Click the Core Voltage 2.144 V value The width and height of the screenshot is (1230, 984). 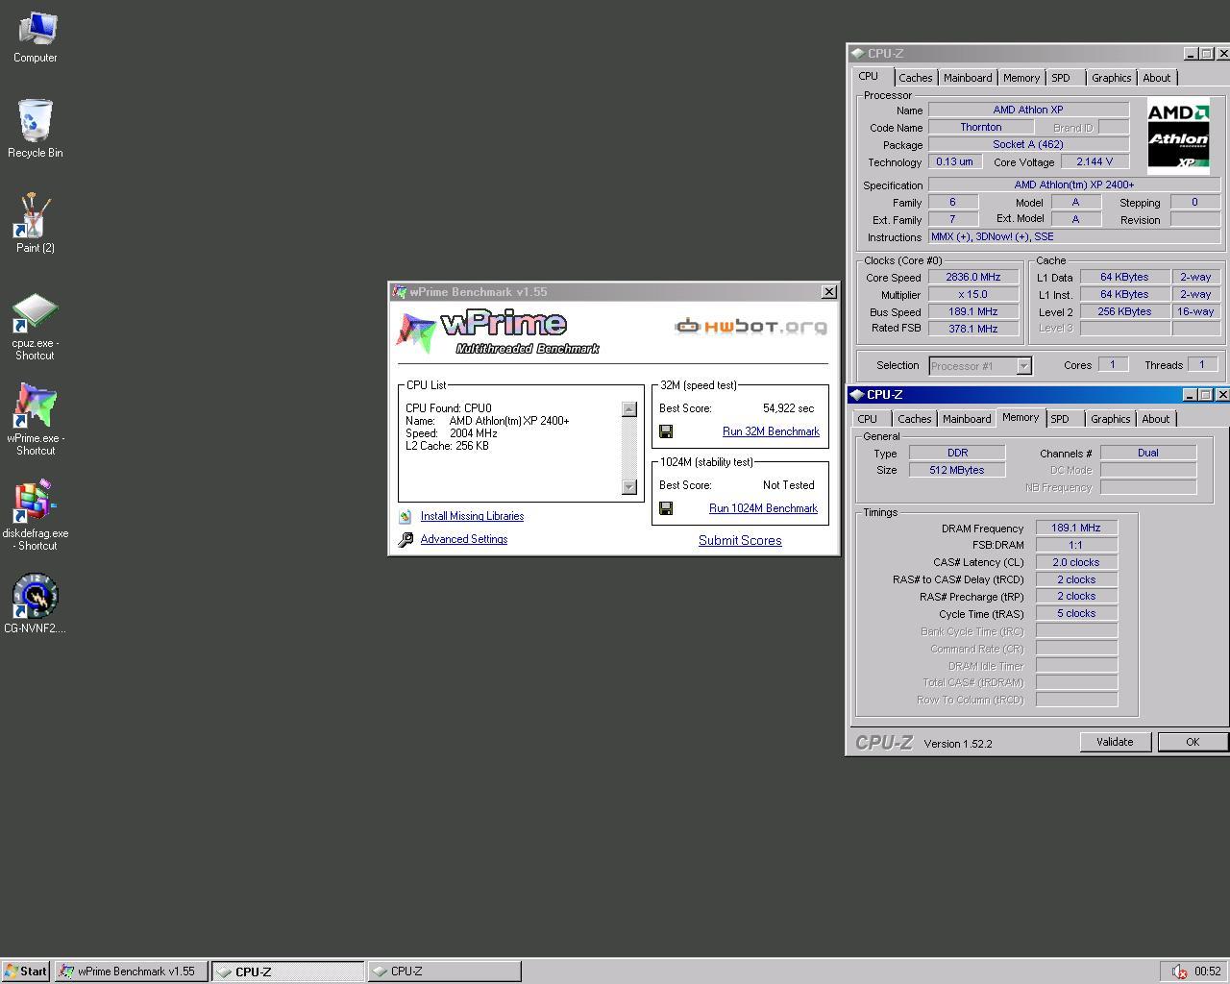pos(1095,161)
